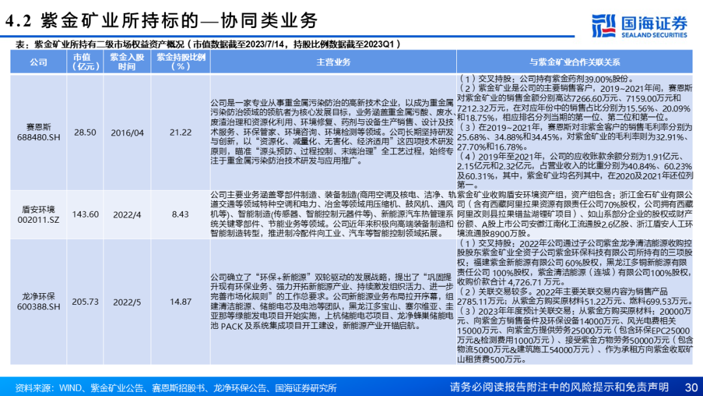Click entry date cell 2016/04
Image resolution: width=703 pixels, height=396 pixels.
coord(127,133)
